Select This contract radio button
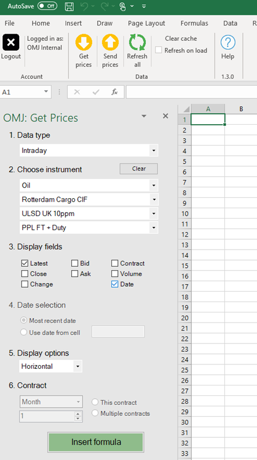This screenshot has width=257, height=460. click(95, 401)
